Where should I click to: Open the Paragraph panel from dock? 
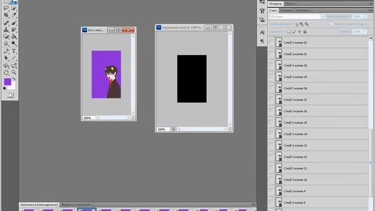(x=262, y=41)
